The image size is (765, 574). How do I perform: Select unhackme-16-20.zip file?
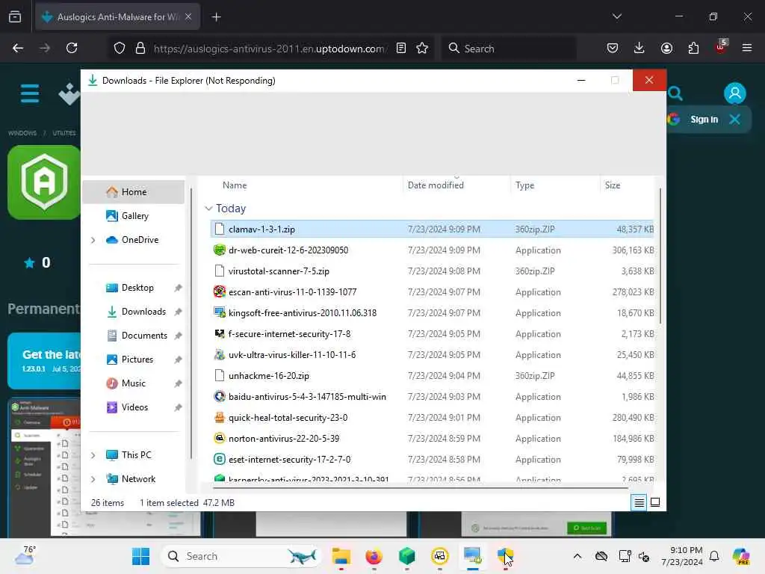coord(432,376)
